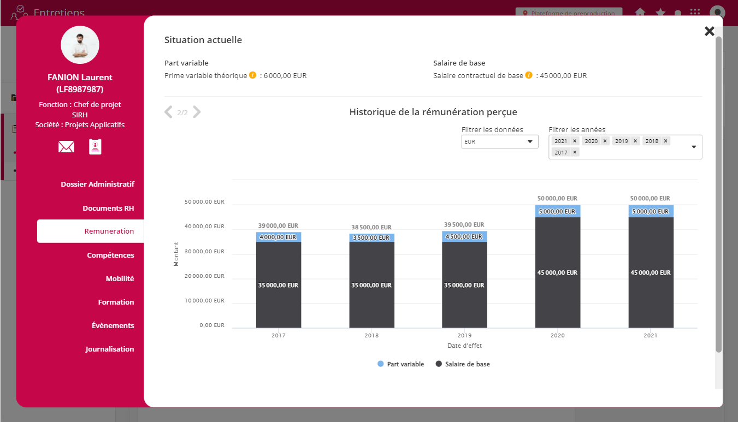Viewport: 738px width, 422px height.
Task: Click the modal vertical scrollbar
Action: click(718, 191)
